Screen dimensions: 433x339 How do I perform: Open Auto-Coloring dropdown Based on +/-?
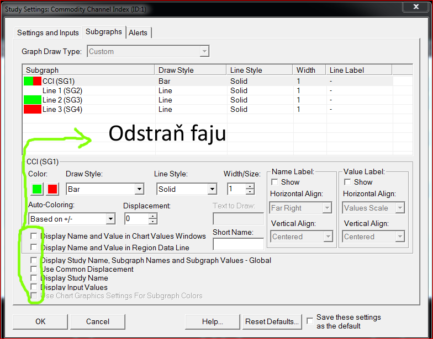pyautogui.click(x=72, y=219)
